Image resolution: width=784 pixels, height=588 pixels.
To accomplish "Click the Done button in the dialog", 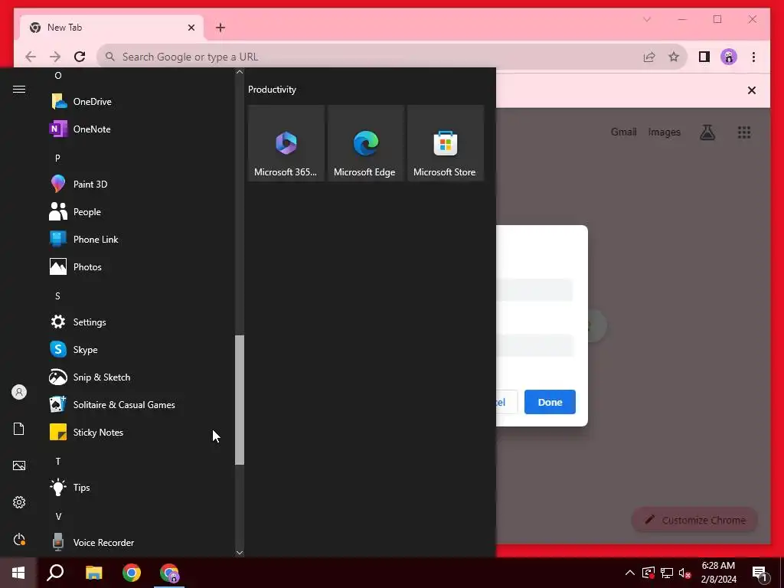I will 550,402.
